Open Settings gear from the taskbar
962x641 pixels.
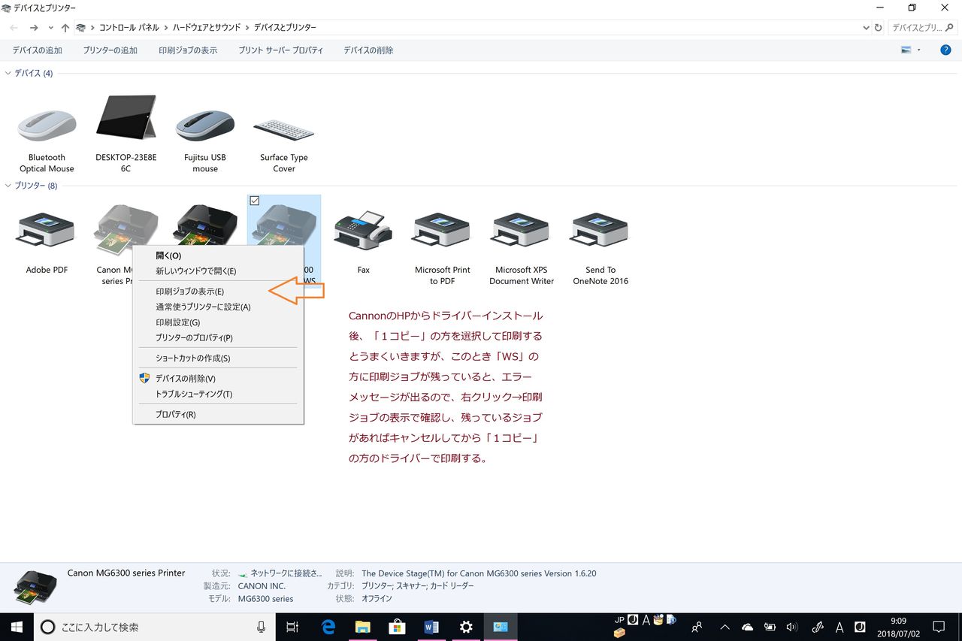point(466,627)
